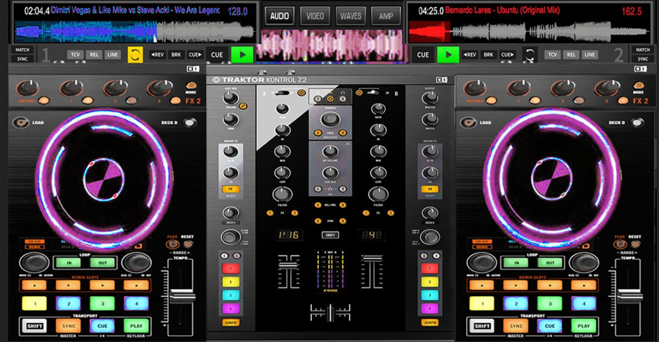Toggle right deck FX 2 slot 3 button
The width and height of the screenshot is (659, 342).
coord(623,100)
